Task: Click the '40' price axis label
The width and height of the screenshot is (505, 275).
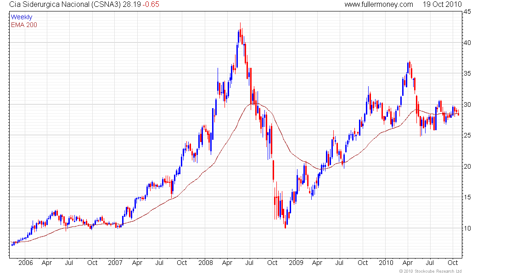Action: click(467, 43)
